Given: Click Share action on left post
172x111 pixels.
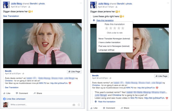Looking at the screenshot, I should pyautogui.click(x=38, y=93).
